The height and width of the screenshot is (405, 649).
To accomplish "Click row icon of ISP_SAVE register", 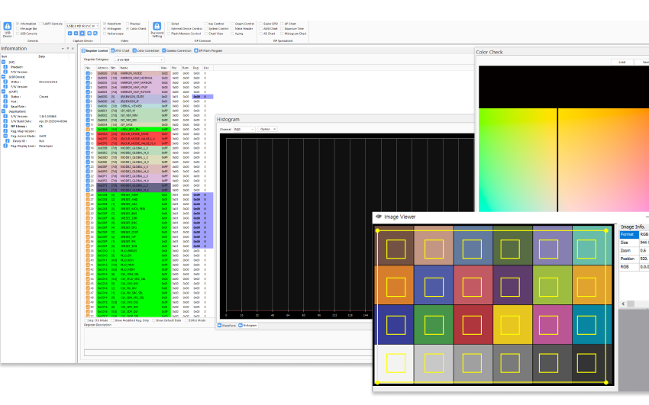I will [88, 124].
